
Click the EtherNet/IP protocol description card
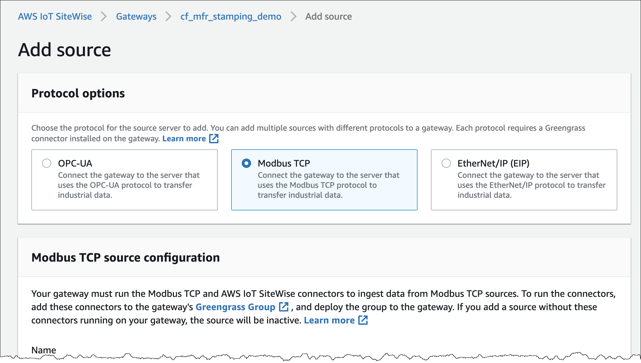click(531, 185)
